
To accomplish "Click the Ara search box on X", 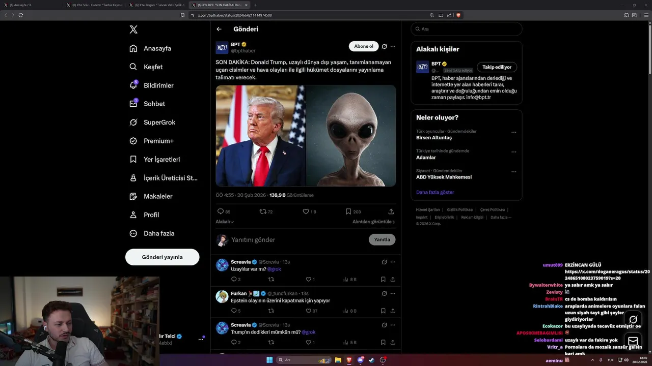I will click(467, 29).
